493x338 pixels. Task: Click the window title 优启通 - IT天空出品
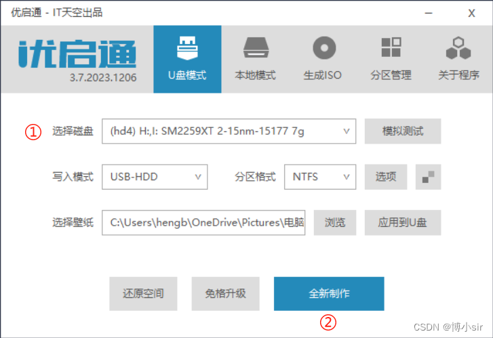click(x=57, y=13)
